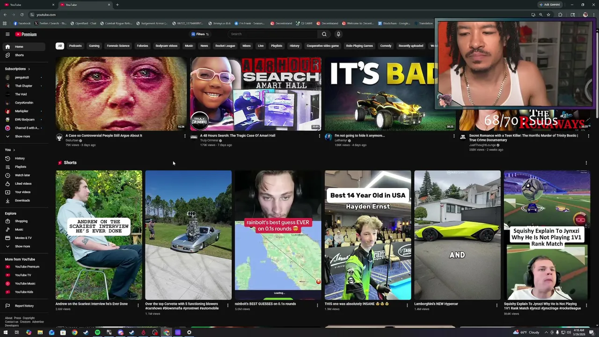Select the Recently uploaded chip
599x337 pixels.
(x=410, y=46)
